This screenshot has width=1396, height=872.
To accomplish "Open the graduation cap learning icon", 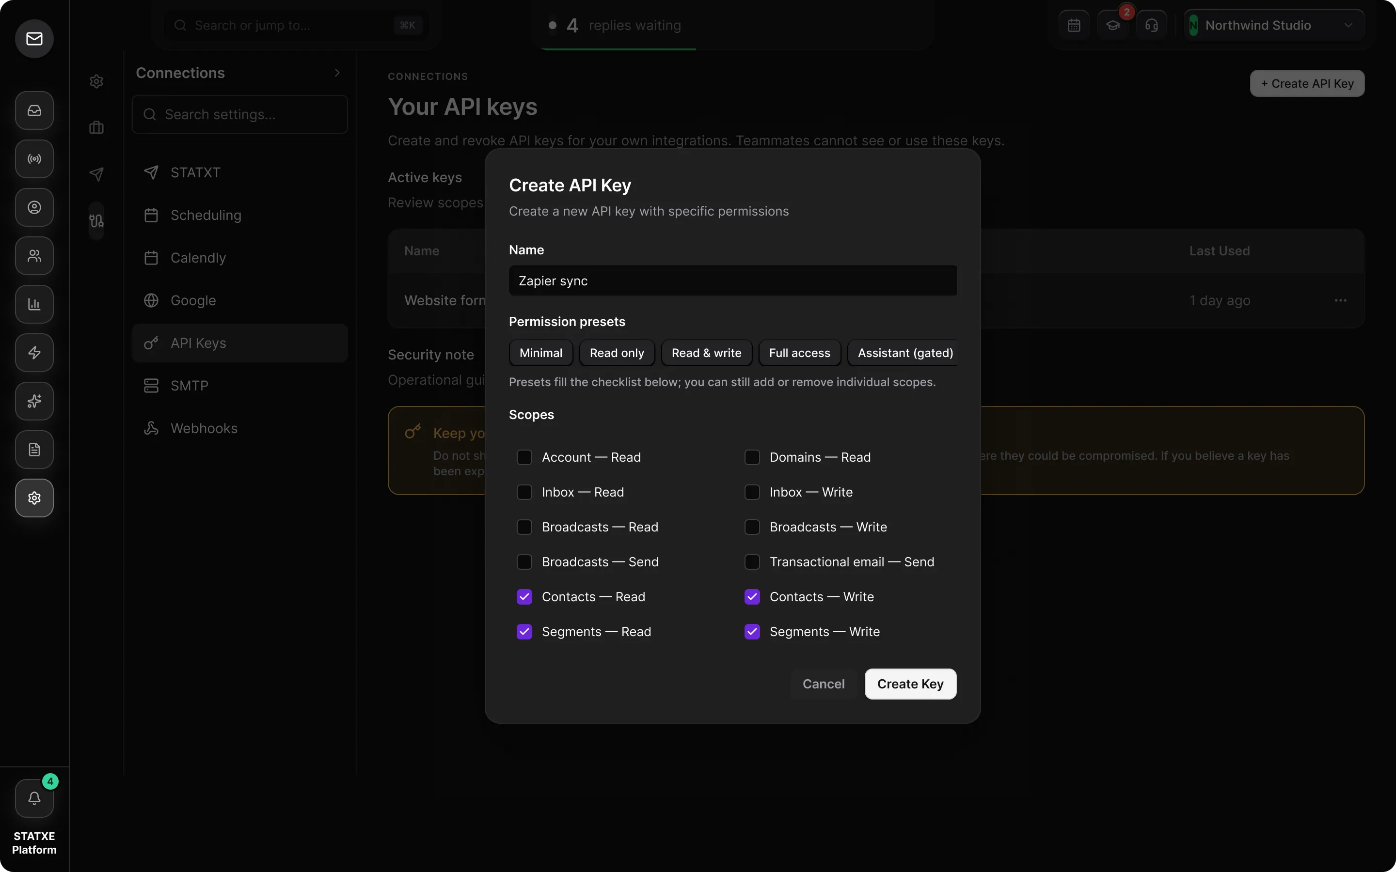I will click(x=1112, y=25).
